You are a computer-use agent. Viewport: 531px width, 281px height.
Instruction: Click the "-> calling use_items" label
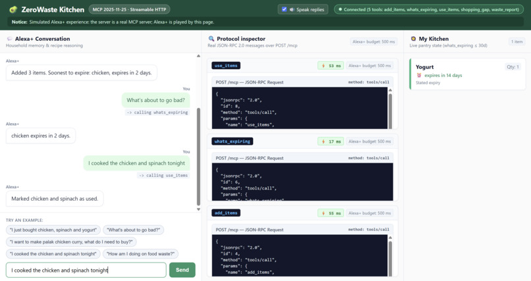(x=163, y=175)
